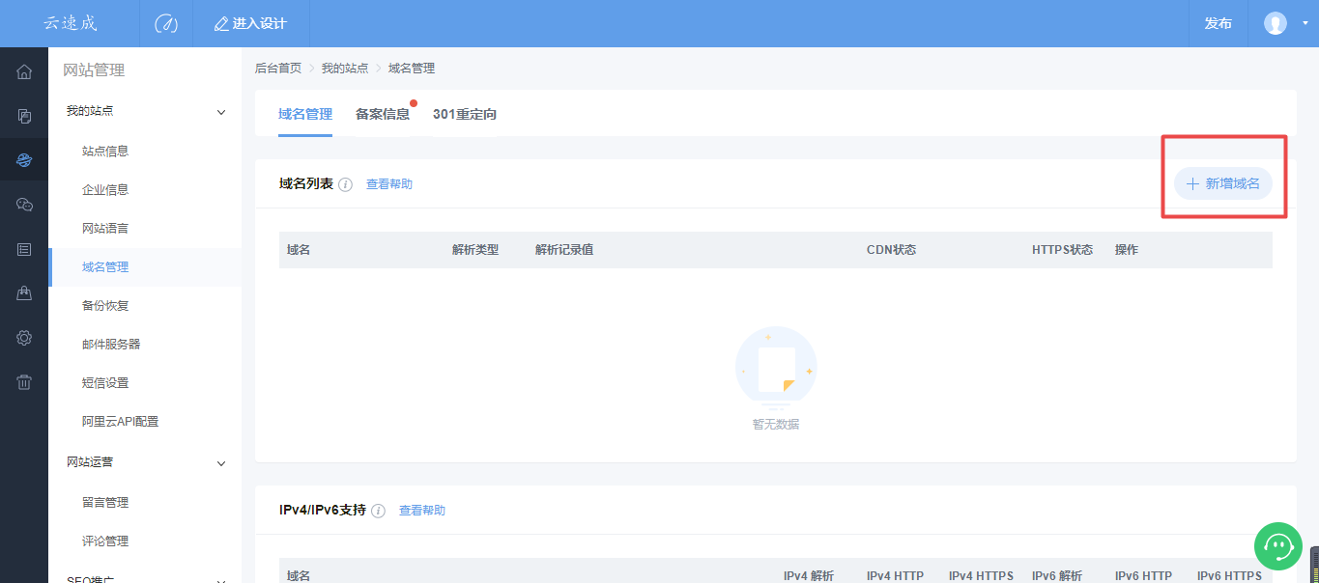Click the trash bin icon in sidebar
The width and height of the screenshot is (1319, 583).
point(24,382)
